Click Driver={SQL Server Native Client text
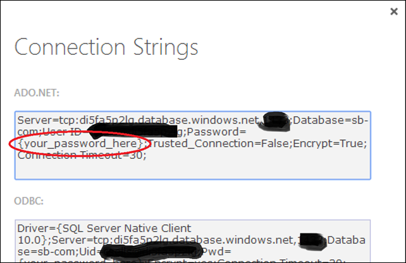The width and height of the screenshot is (406, 263). (104, 228)
